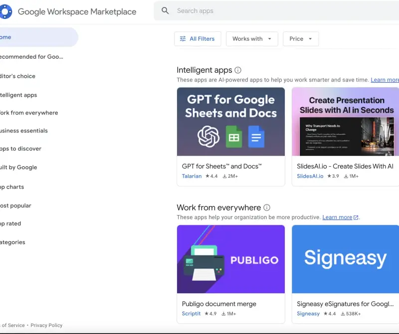Click the All Filters sliders icon
Viewport: 399px width, 334px height.
click(183, 39)
